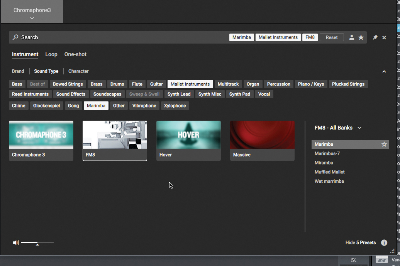
Task: Toggle the Bowed Strings tag
Action: (x=68, y=84)
